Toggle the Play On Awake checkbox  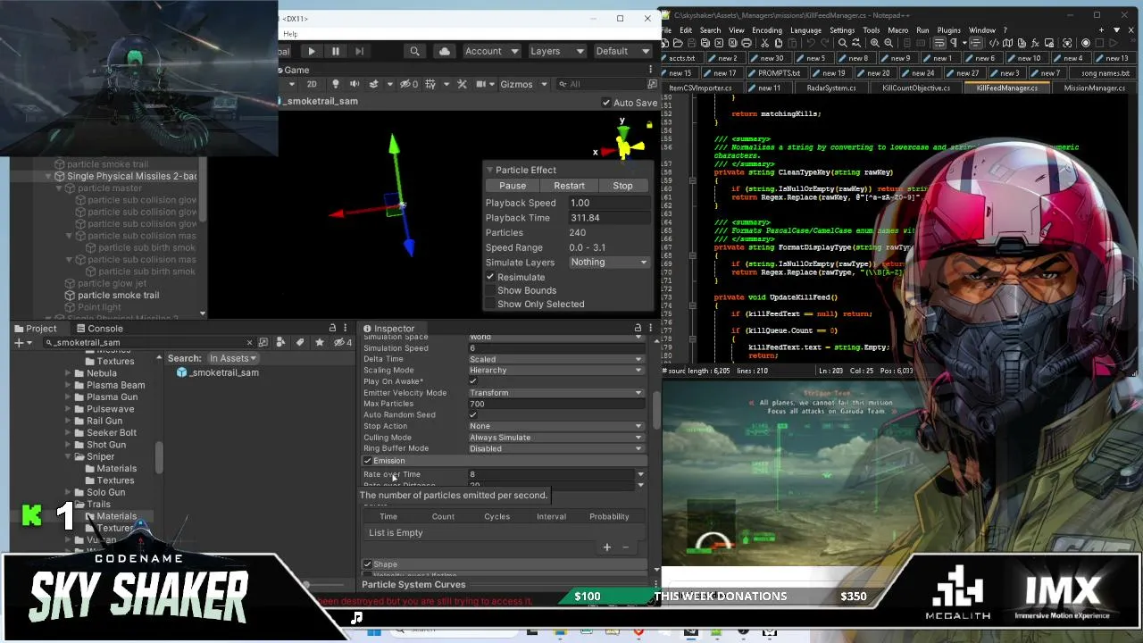coord(473,381)
